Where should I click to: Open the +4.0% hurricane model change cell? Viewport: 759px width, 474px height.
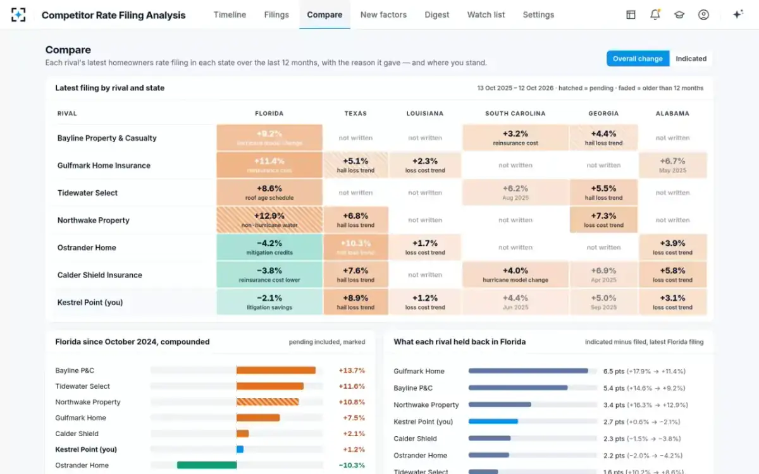click(515, 275)
